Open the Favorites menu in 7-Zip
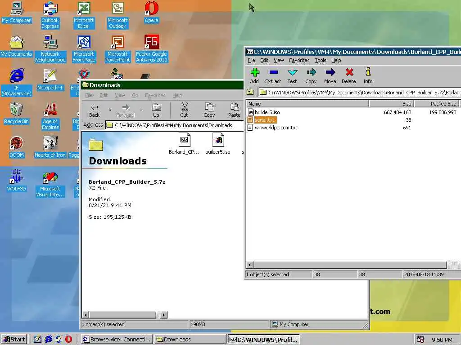The width and height of the screenshot is (461, 345). 299,60
